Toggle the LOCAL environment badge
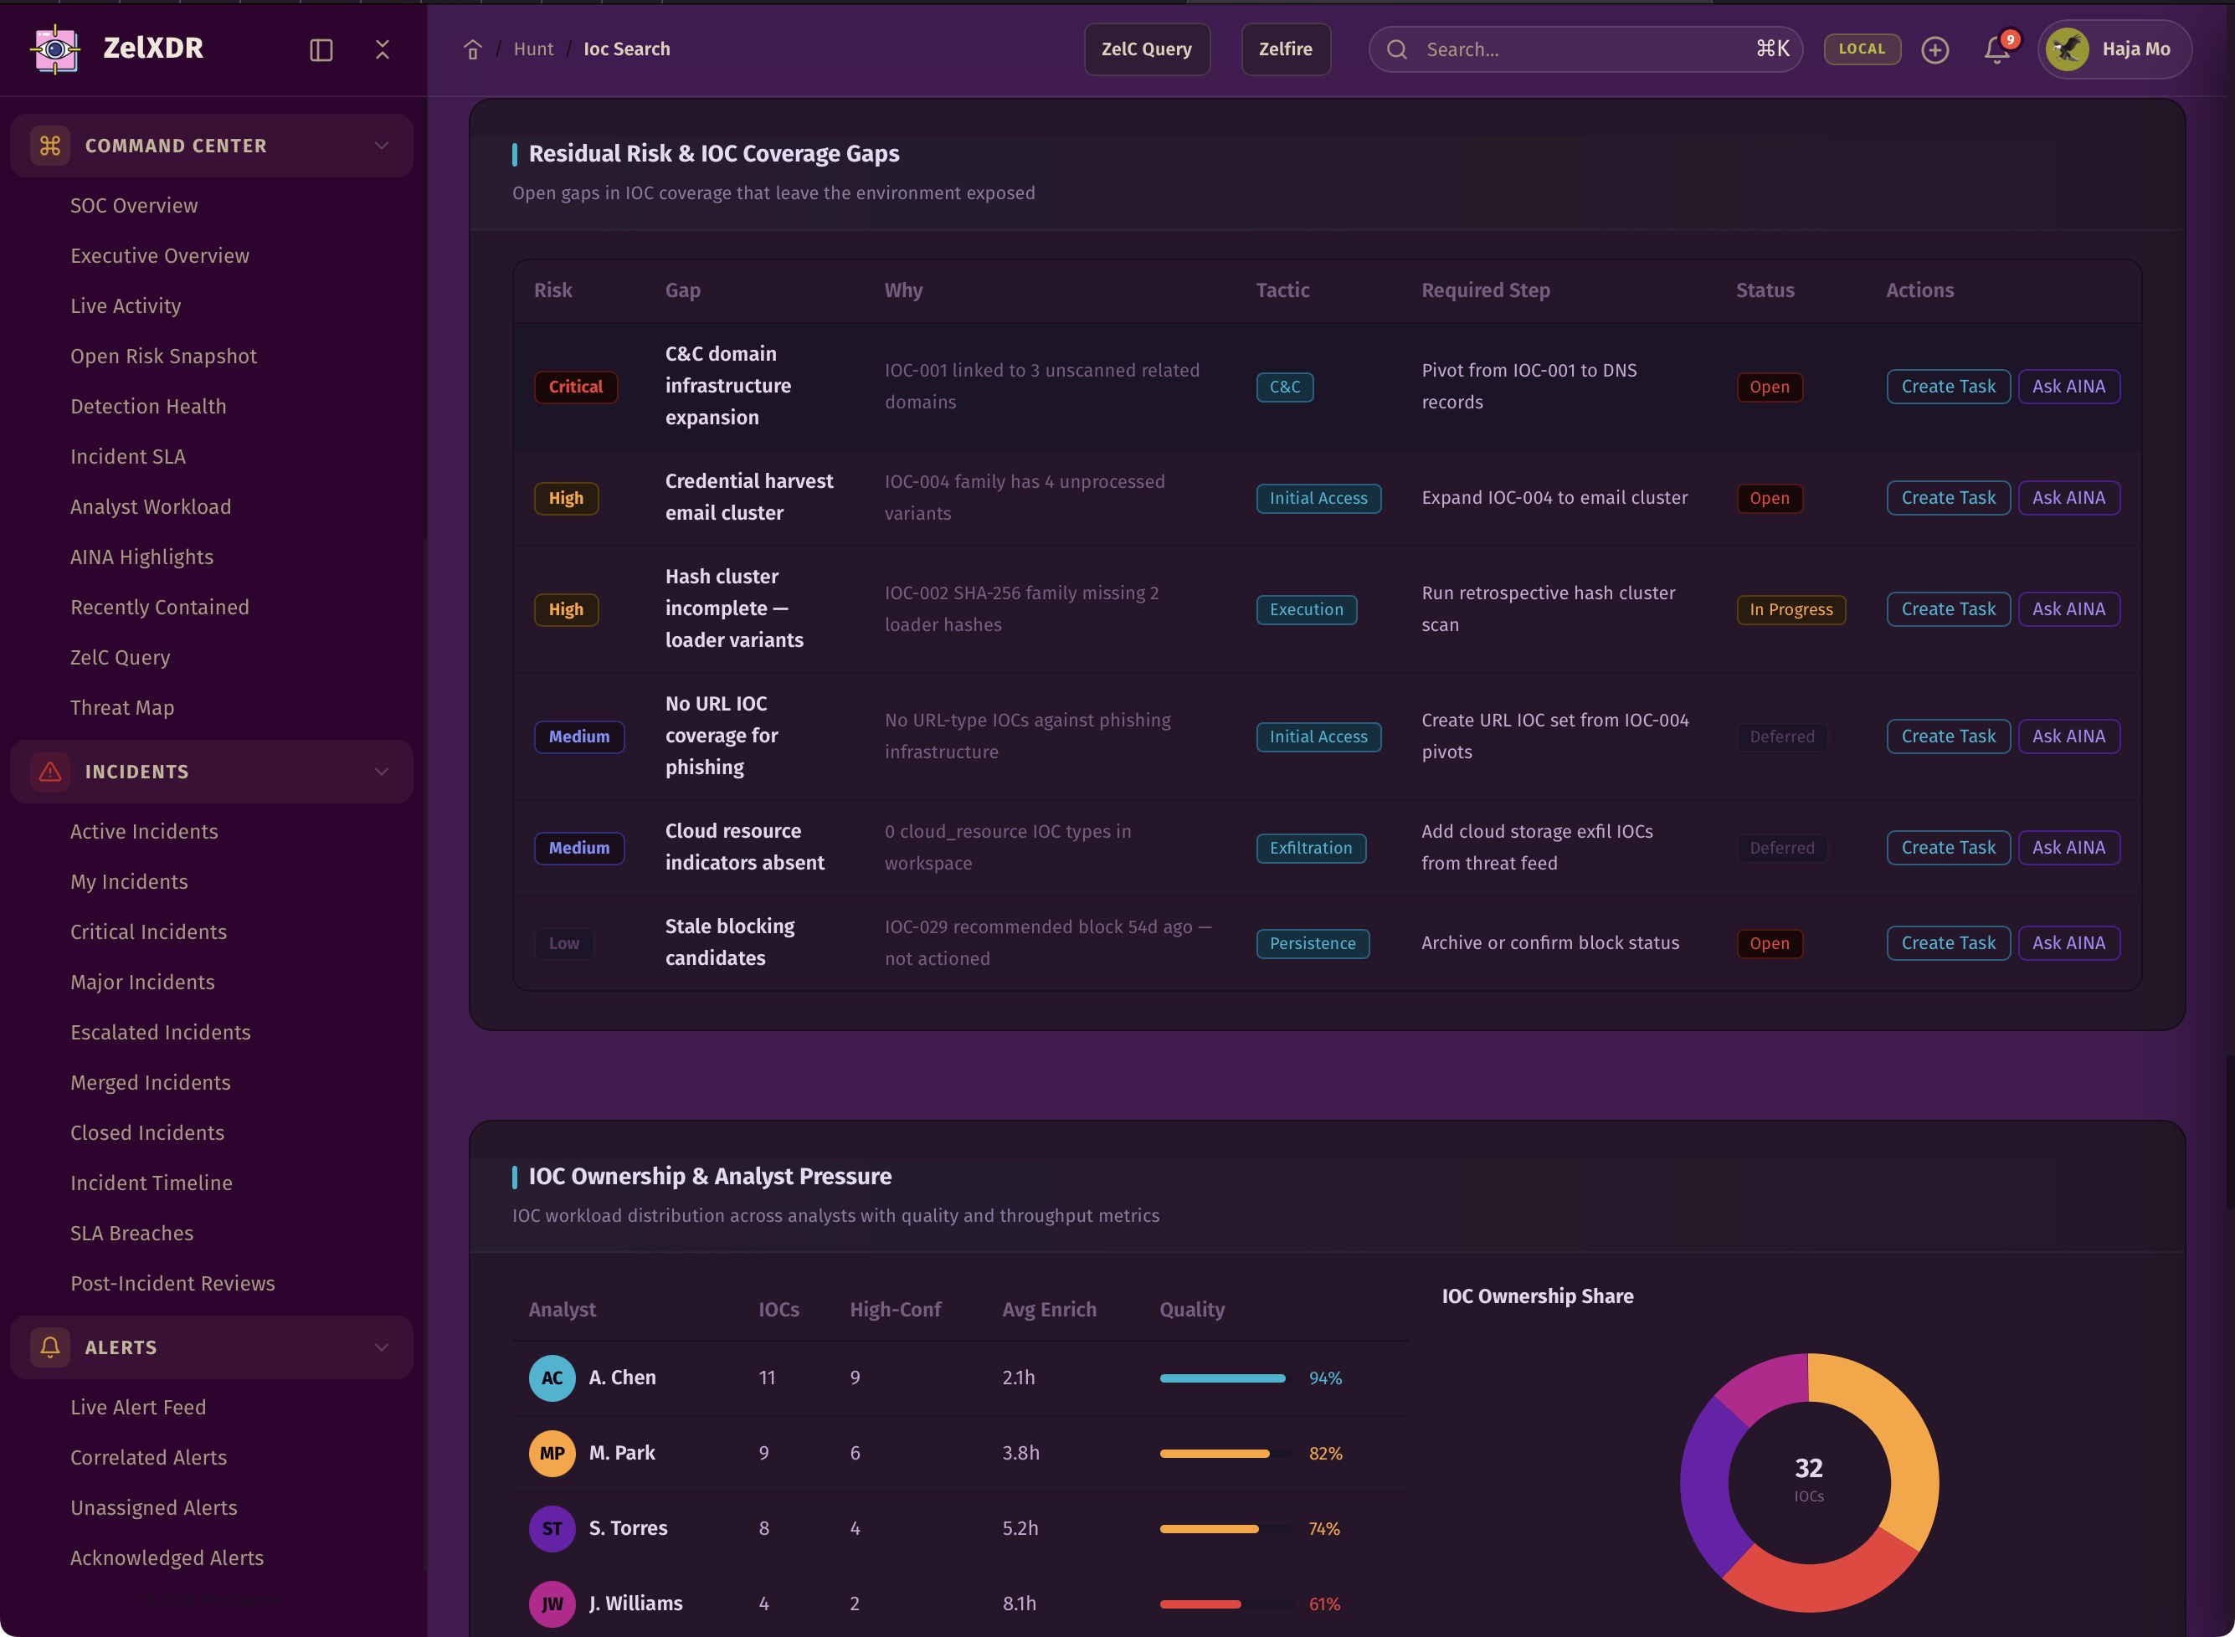The width and height of the screenshot is (2235, 1637). click(1862, 49)
